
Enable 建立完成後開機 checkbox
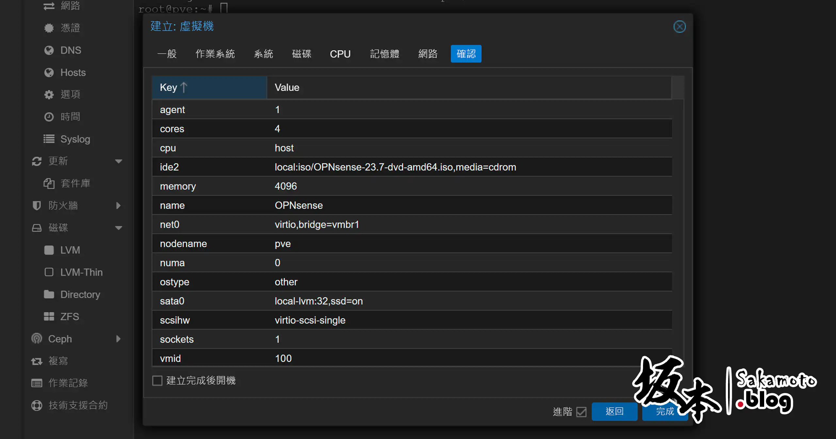coord(157,380)
